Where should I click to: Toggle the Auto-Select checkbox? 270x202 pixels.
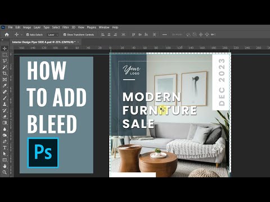point(28,35)
